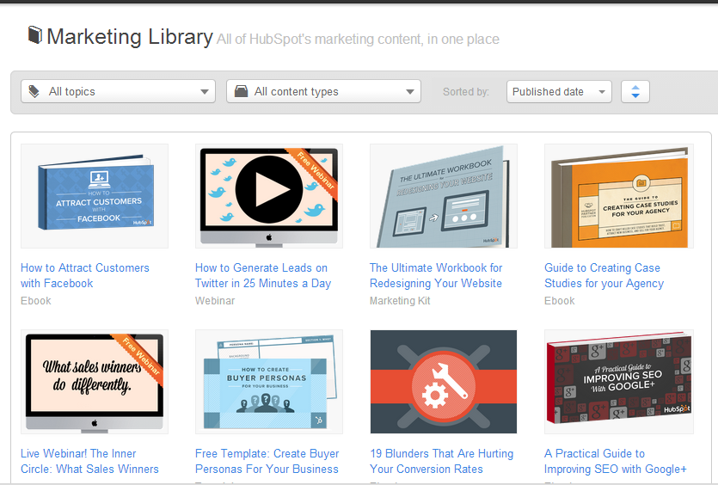Open the All topics dropdown
This screenshot has height=485, width=718.
coord(118,91)
